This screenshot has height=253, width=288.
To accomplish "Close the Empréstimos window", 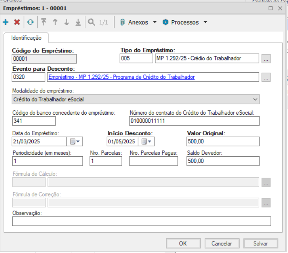I will click(280, 8).
